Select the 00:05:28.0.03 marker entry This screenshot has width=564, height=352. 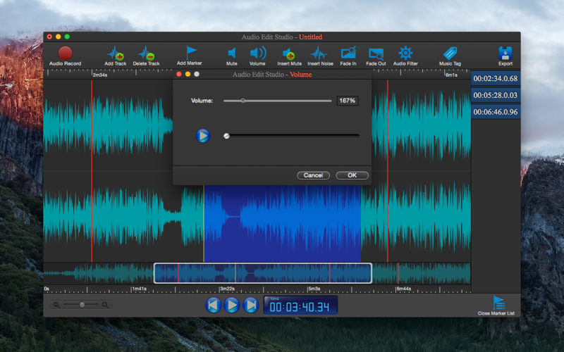(x=496, y=95)
